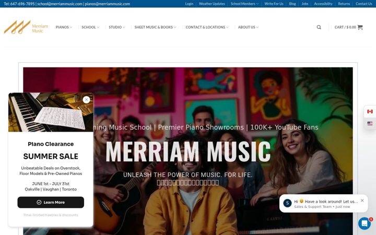The image size is (376, 235).
Task: Click 'Time-limited freebies & discounts' text
Action: point(51,215)
